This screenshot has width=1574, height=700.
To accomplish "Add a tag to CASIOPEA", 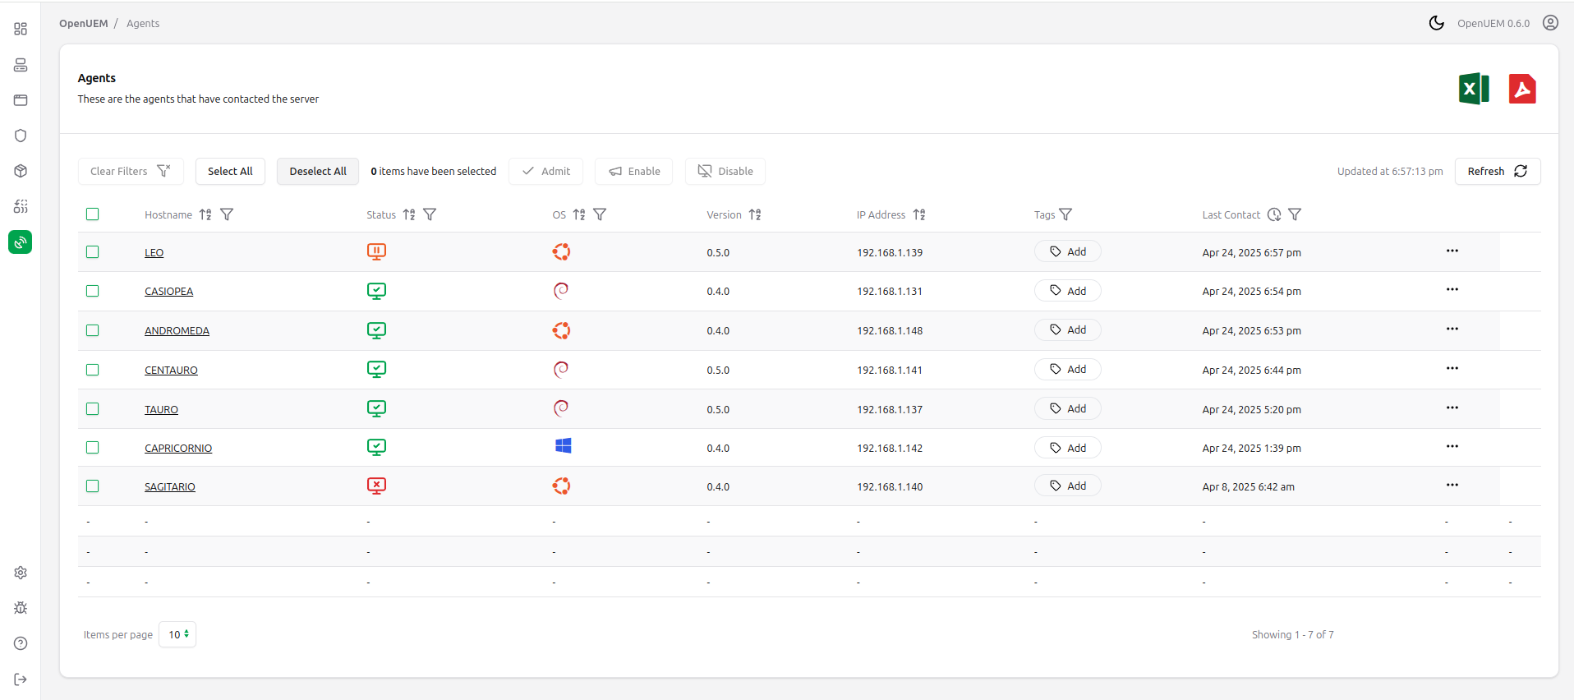I will (x=1068, y=291).
